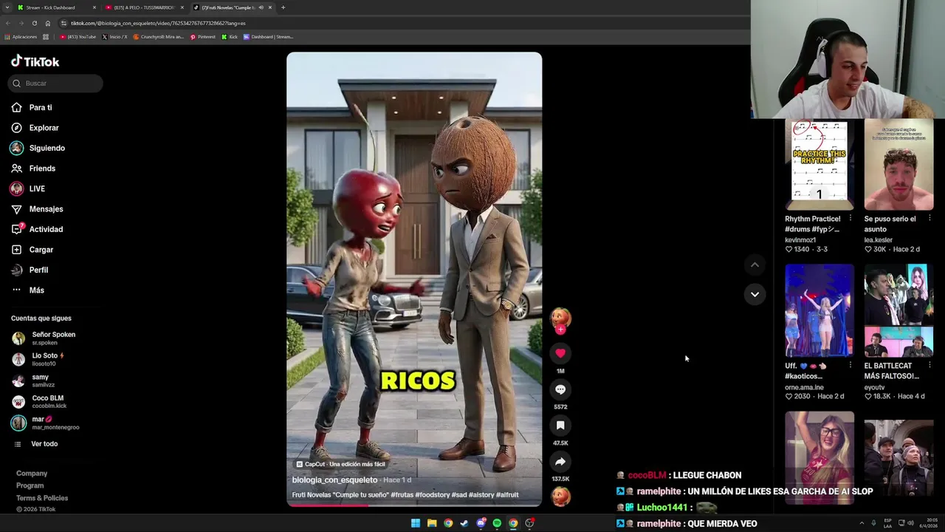Go to next video with down chevron

[755, 294]
